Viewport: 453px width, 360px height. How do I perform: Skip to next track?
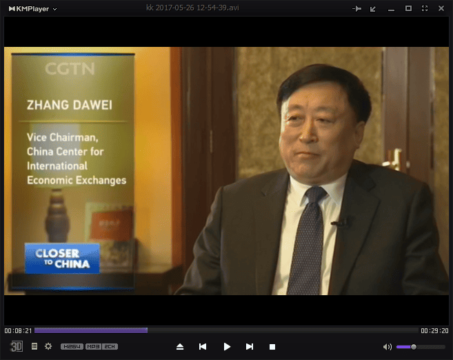(x=250, y=347)
